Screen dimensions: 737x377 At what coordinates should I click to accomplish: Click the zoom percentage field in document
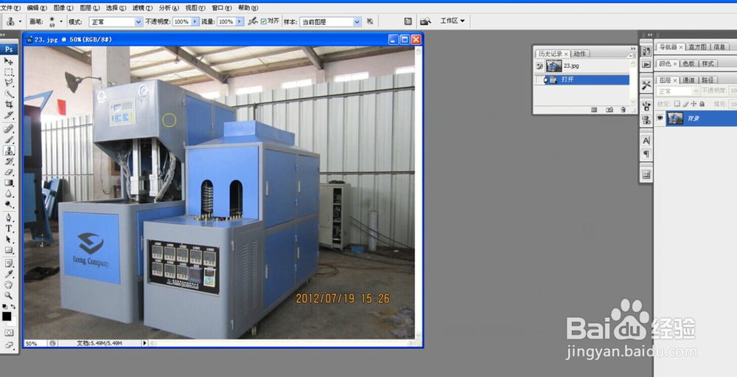(35, 344)
